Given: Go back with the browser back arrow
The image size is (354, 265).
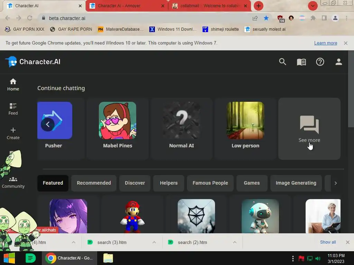Looking at the screenshot, I should point(8,18).
